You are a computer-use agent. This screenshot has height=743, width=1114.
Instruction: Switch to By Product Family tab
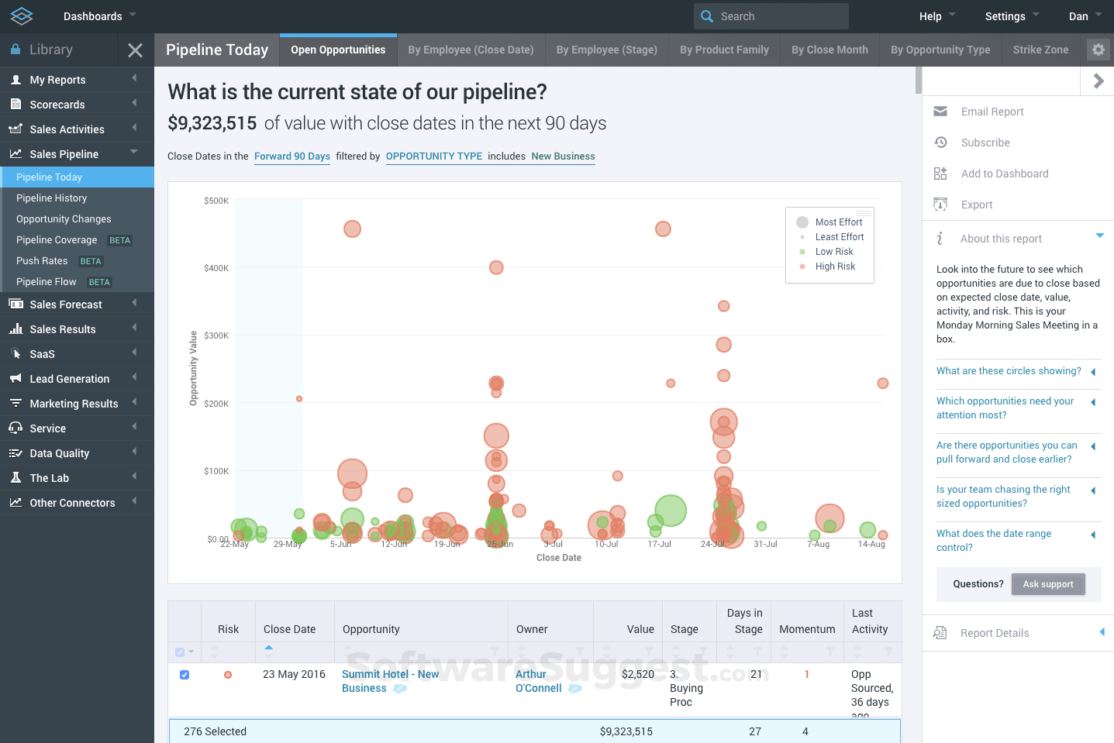pyautogui.click(x=724, y=50)
